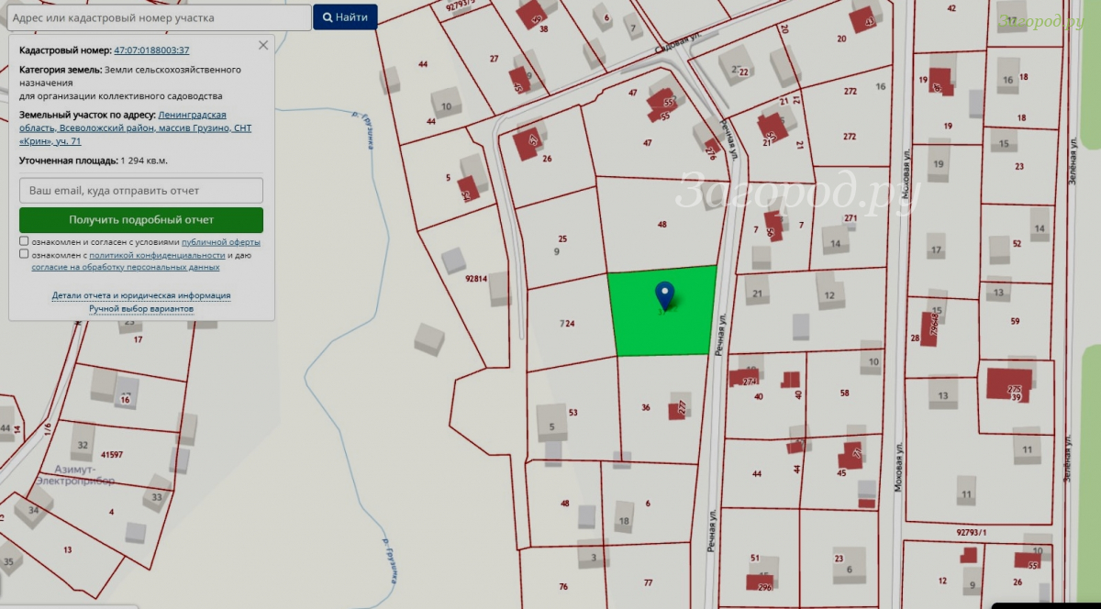Select the parcel labeled 271
The height and width of the screenshot is (609, 1101).
851,217
